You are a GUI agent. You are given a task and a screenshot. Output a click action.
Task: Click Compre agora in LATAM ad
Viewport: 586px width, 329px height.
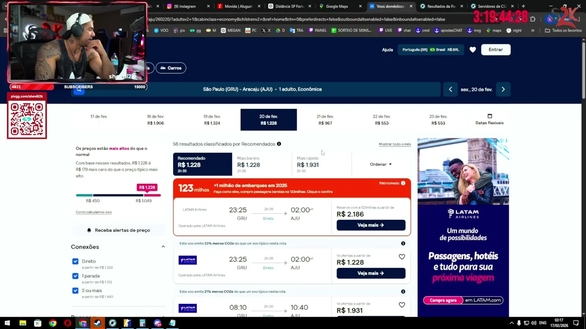443,300
